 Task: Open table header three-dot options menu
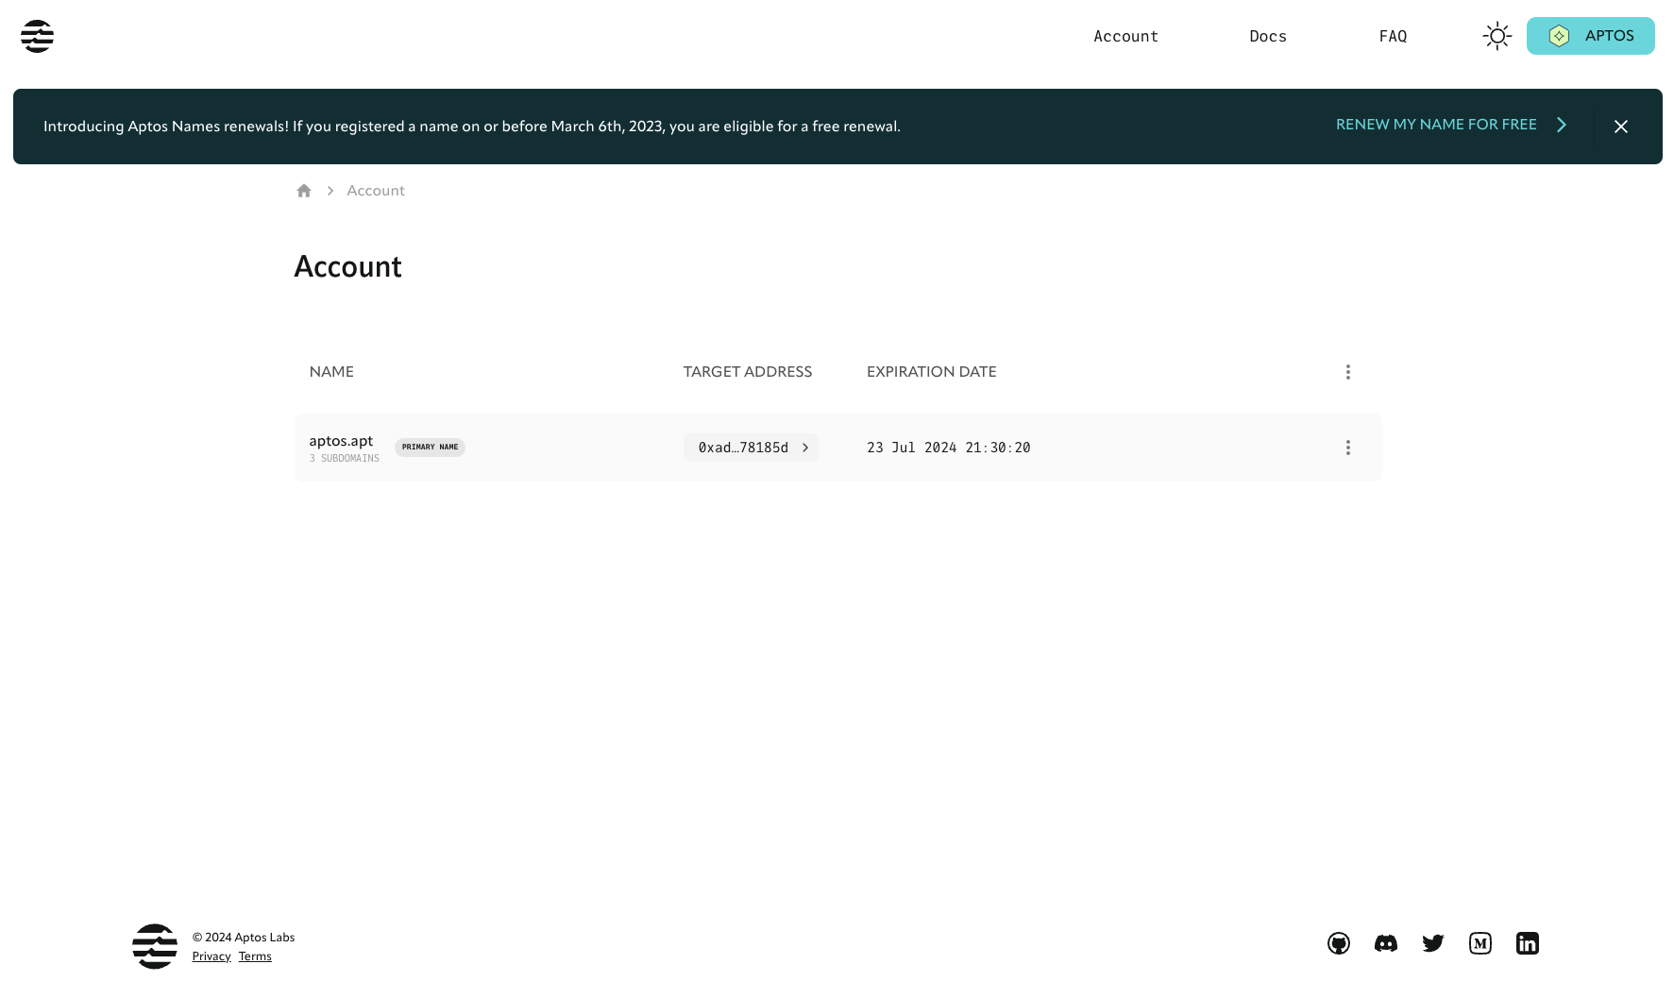coord(1348,372)
